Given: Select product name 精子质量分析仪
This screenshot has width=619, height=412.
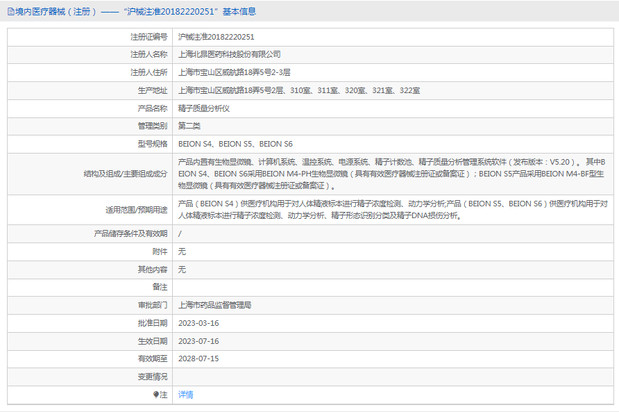Looking at the screenshot, I should 204,108.
